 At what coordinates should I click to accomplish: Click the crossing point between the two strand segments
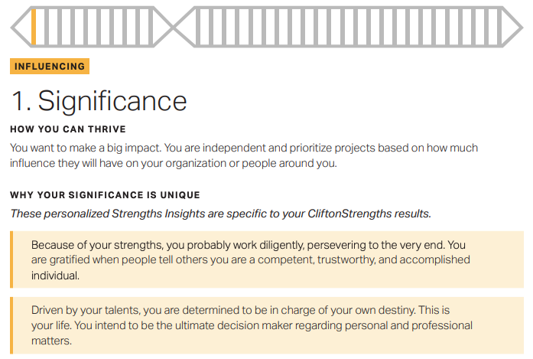pyautogui.click(x=174, y=27)
